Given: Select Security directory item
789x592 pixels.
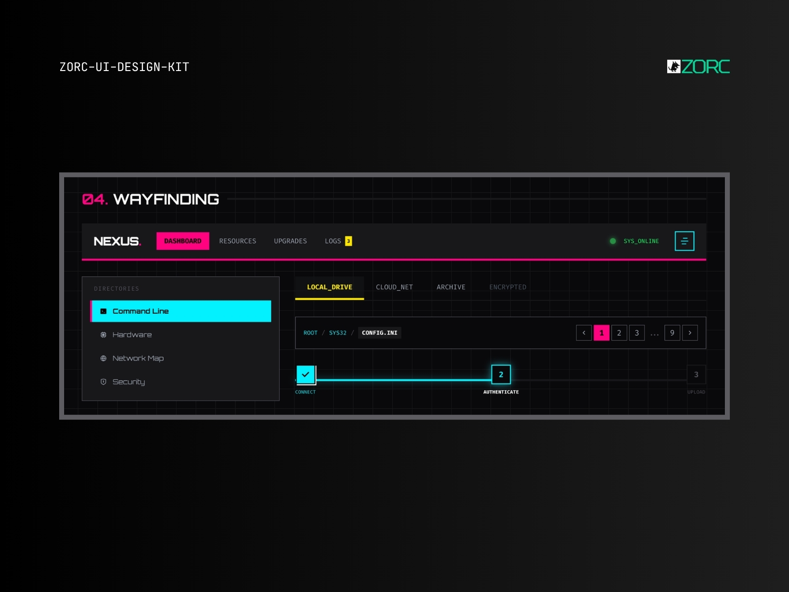Looking at the screenshot, I should click(181, 382).
